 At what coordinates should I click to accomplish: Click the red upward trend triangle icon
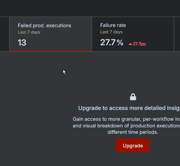click(x=130, y=44)
